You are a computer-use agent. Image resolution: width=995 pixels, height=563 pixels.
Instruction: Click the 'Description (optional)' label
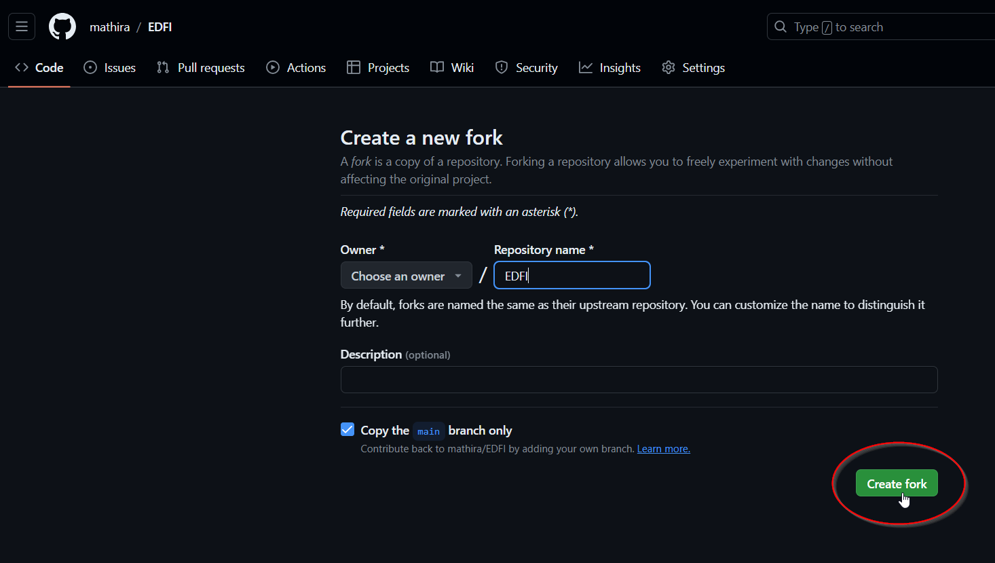395,355
